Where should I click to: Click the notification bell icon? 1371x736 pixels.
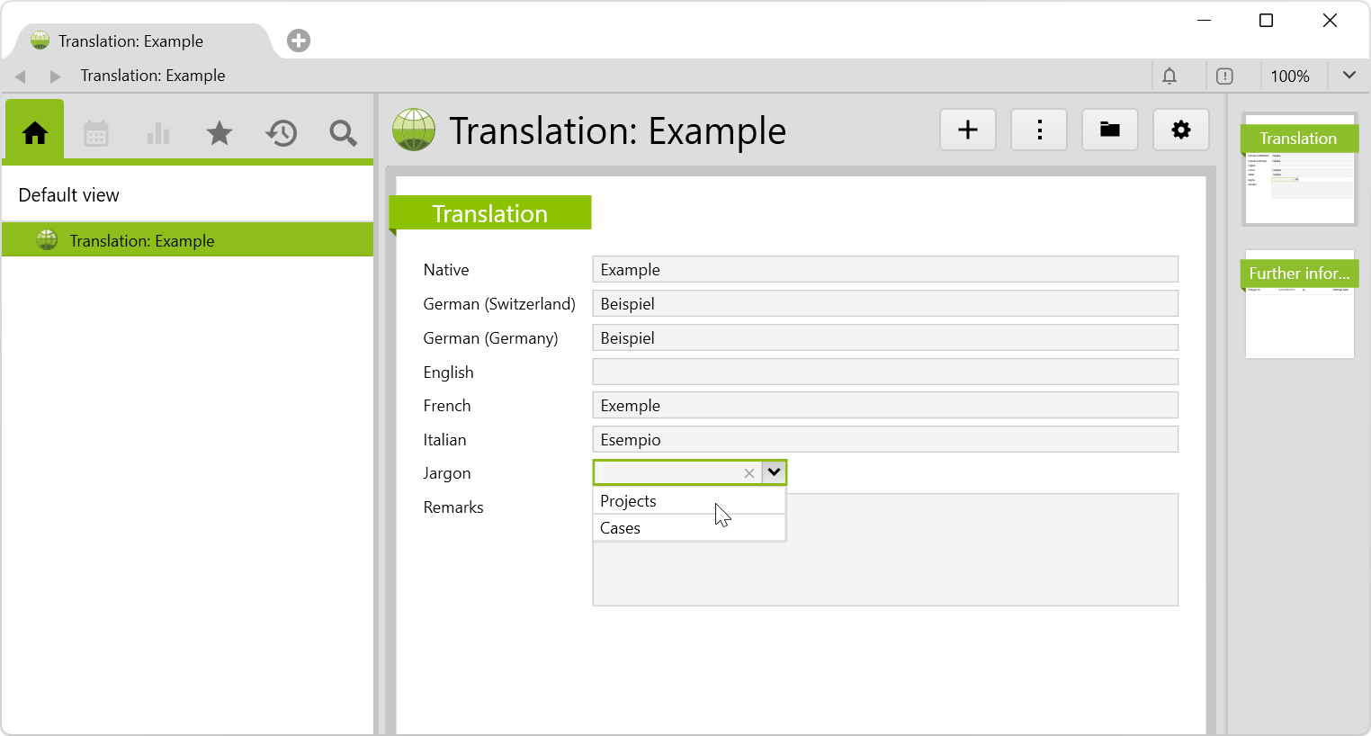(1169, 76)
